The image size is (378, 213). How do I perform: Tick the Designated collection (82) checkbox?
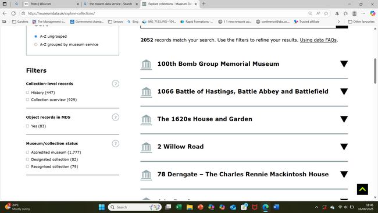27,159
